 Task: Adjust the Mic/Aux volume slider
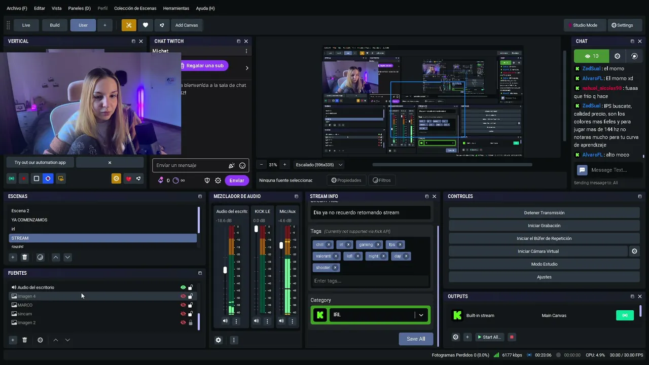[x=281, y=245]
